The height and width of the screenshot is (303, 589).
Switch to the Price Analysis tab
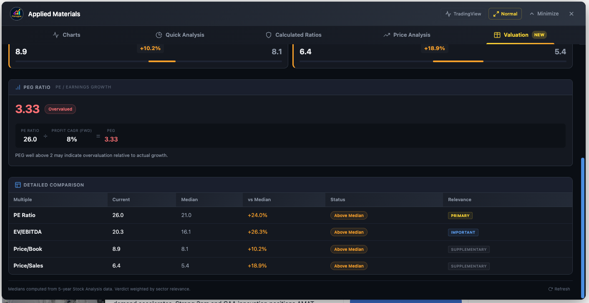(407, 35)
